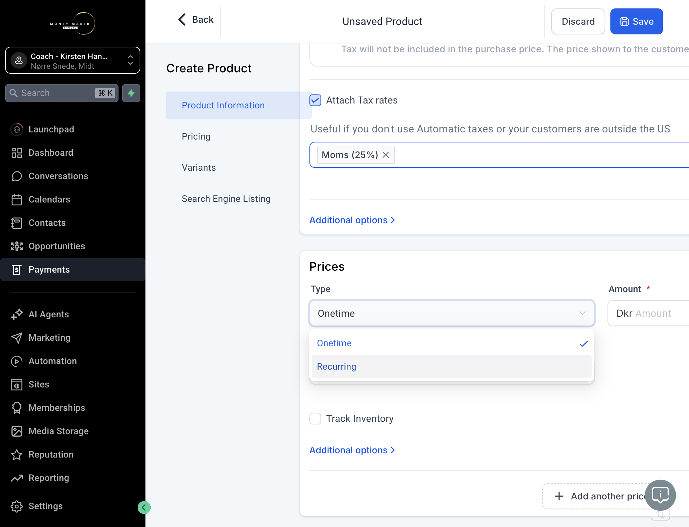The image size is (689, 527).
Task: Focus the Dkr Amount input field
Action: 648,313
